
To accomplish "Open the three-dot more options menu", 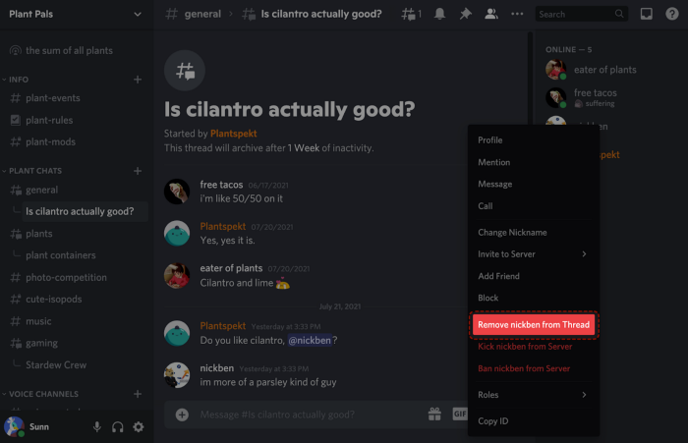I will tap(517, 14).
